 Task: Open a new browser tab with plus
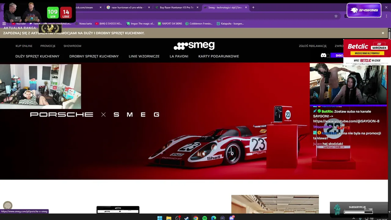[x=253, y=7]
